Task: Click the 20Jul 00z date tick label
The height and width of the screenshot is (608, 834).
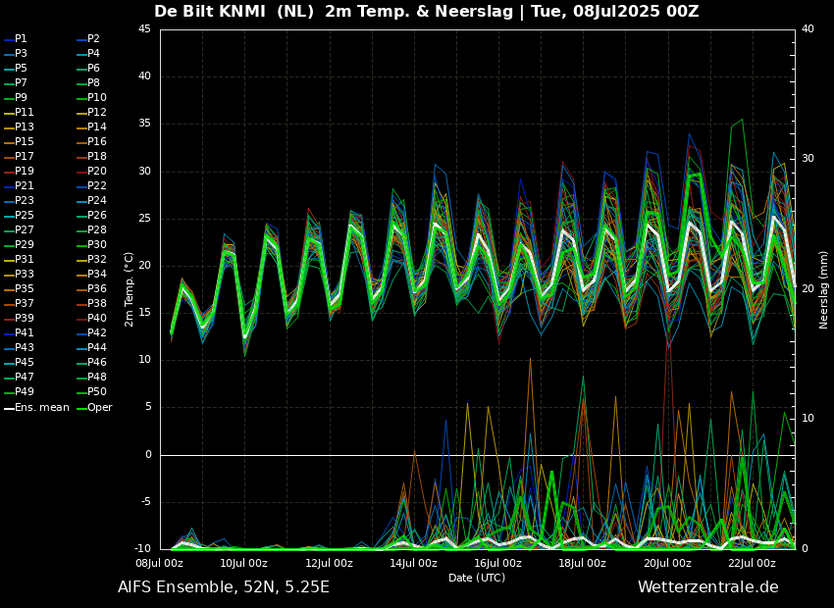Action: point(667,563)
